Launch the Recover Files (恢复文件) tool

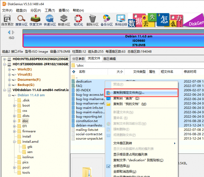coord(36,20)
